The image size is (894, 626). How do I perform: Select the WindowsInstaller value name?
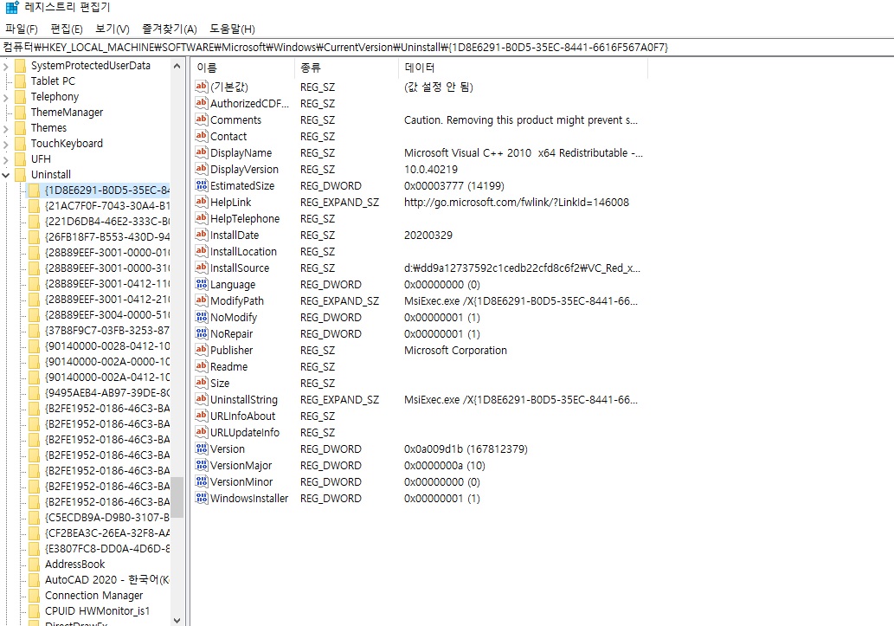(249, 499)
